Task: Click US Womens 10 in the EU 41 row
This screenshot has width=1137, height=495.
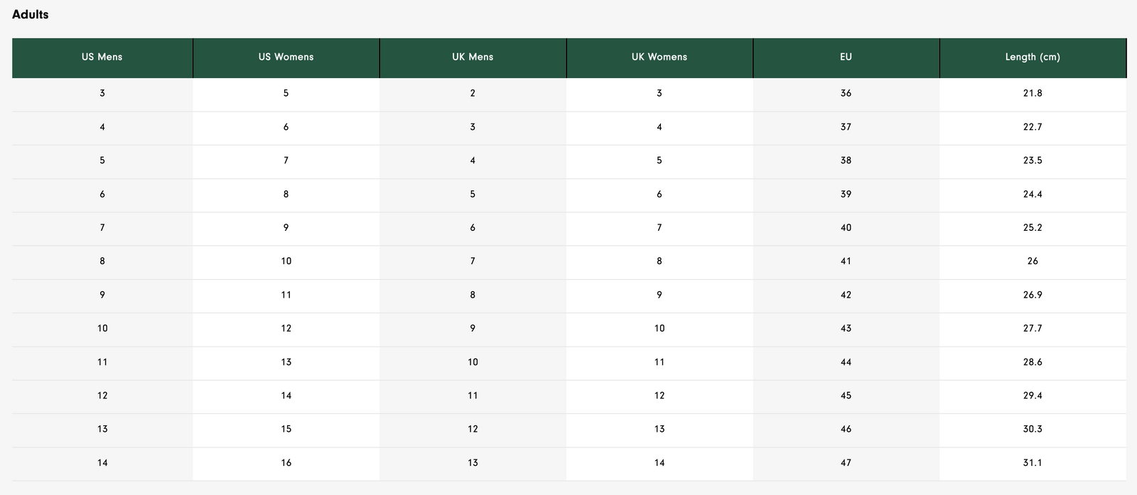Action: pyautogui.click(x=286, y=261)
